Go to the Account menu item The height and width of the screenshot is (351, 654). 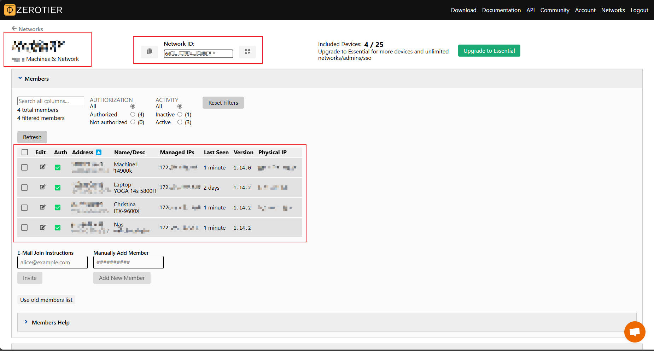[x=585, y=10]
